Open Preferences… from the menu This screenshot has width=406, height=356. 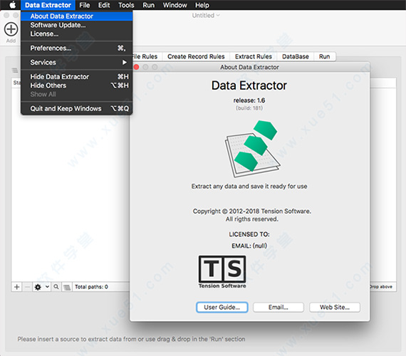[x=77, y=48]
